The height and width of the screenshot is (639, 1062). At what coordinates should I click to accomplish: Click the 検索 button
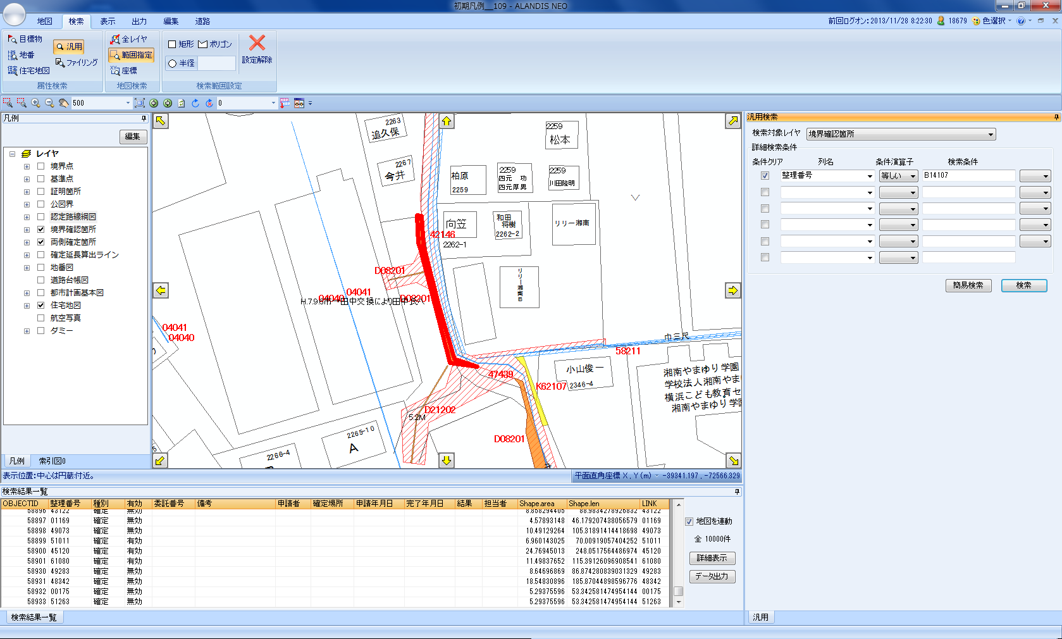coord(1023,285)
